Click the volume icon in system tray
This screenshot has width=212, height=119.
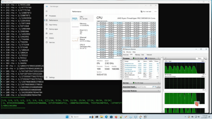199,117
